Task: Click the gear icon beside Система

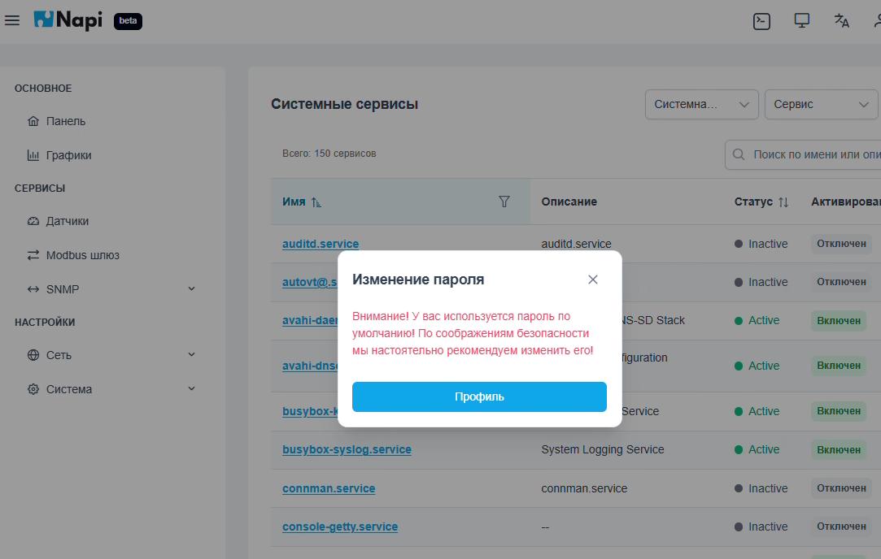Action: 33,389
